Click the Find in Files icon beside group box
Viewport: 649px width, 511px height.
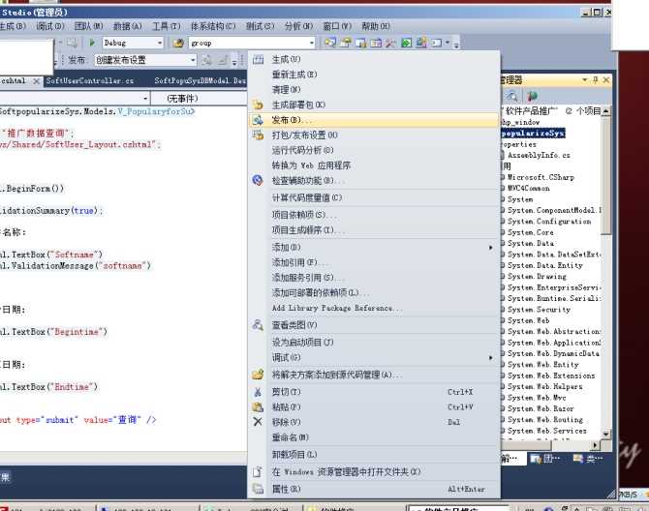click(178, 43)
